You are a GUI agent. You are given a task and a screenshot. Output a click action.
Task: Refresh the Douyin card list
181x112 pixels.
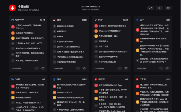pos(126,68)
